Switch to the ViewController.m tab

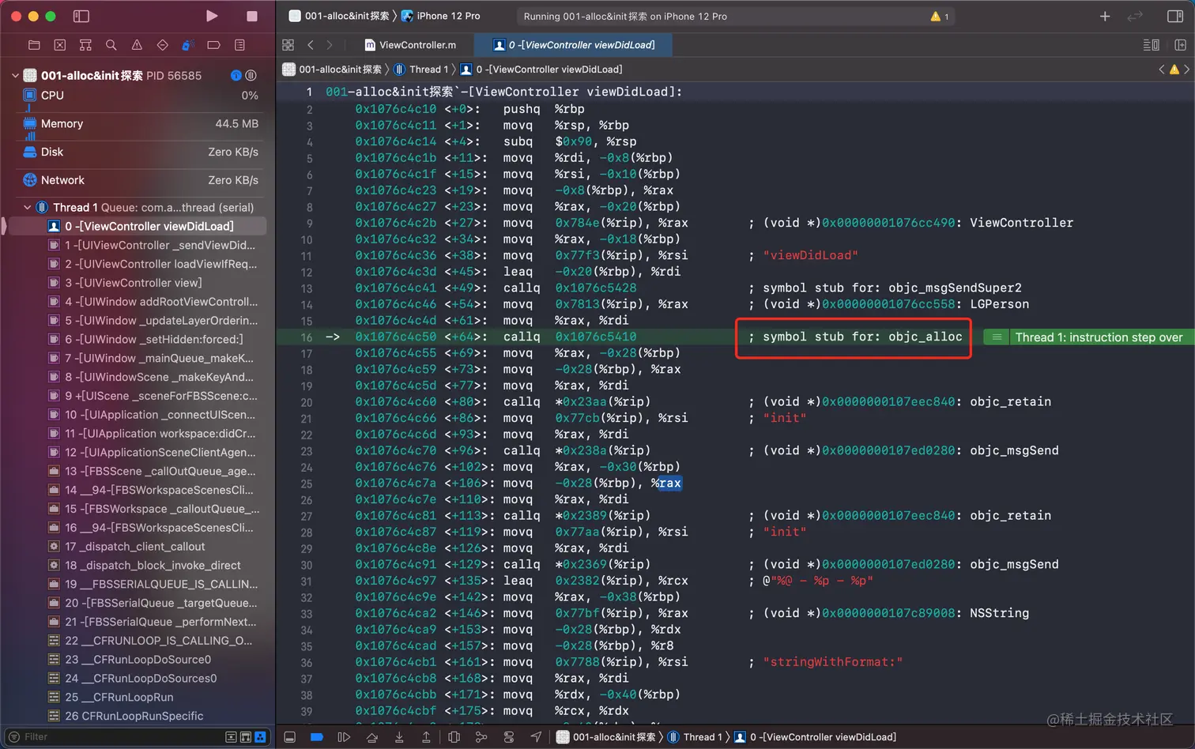(x=410, y=45)
